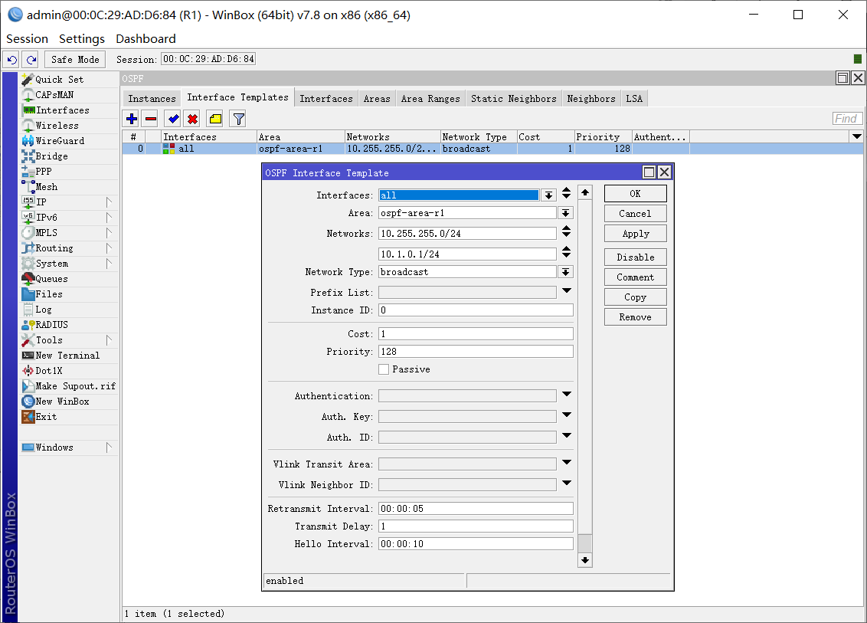This screenshot has height=623, width=867.
Task: Open Interfaces in the left sidebar
Action: pos(70,110)
